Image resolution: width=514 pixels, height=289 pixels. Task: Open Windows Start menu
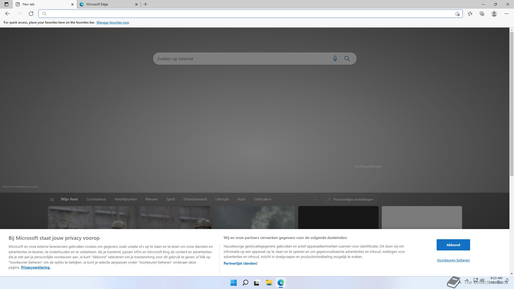coord(233,283)
